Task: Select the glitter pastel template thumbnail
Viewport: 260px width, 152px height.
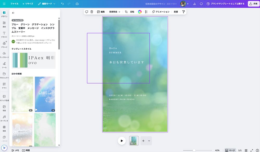Action: pos(22,130)
